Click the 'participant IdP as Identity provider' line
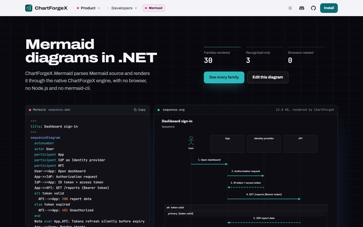363x227 pixels. pos(70,160)
